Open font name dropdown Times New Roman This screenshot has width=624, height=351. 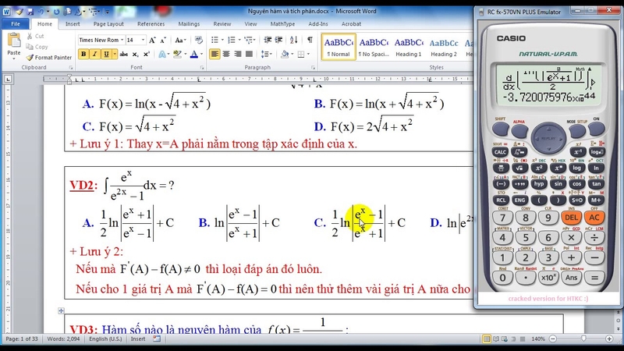[122, 40]
